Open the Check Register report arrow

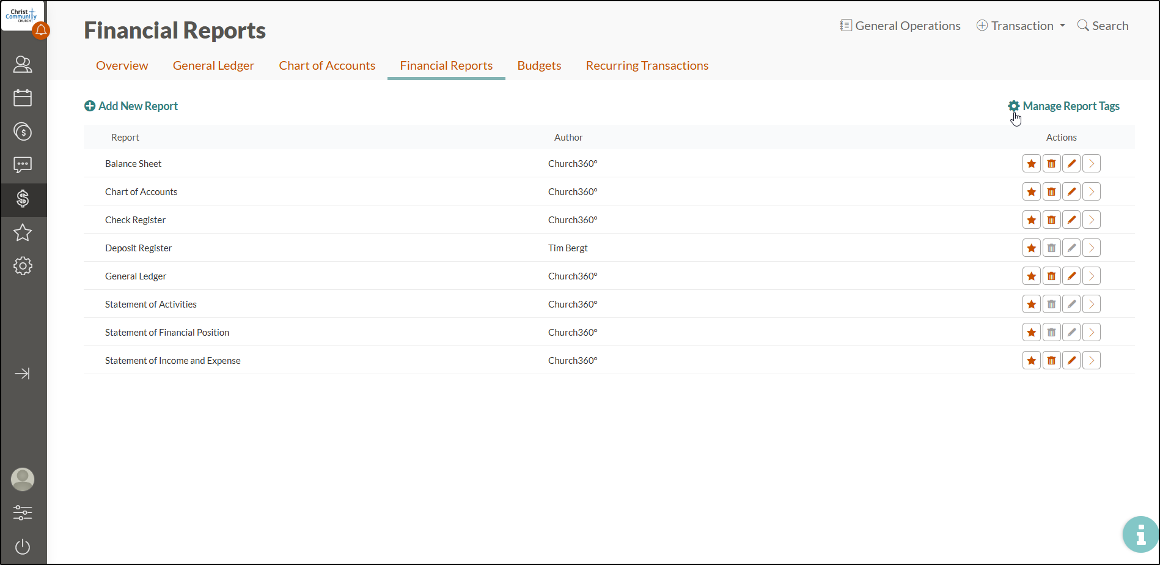[1092, 220]
